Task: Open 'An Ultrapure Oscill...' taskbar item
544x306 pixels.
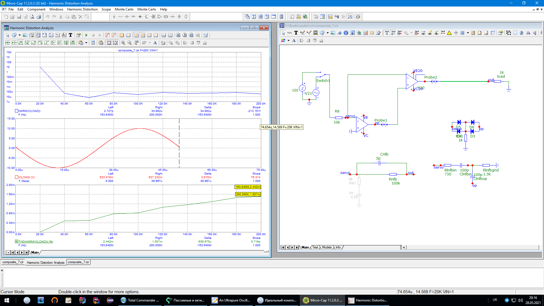Action: pyautogui.click(x=231, y=300)
